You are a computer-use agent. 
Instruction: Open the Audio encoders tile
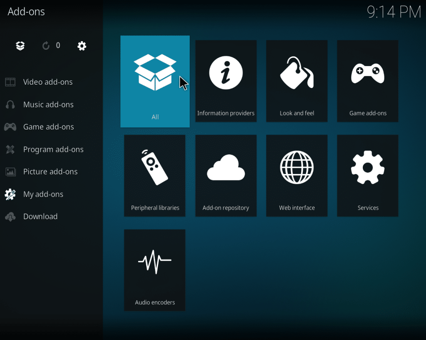(155, 270)
